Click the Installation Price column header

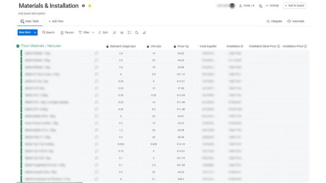(x=292, y=46)
